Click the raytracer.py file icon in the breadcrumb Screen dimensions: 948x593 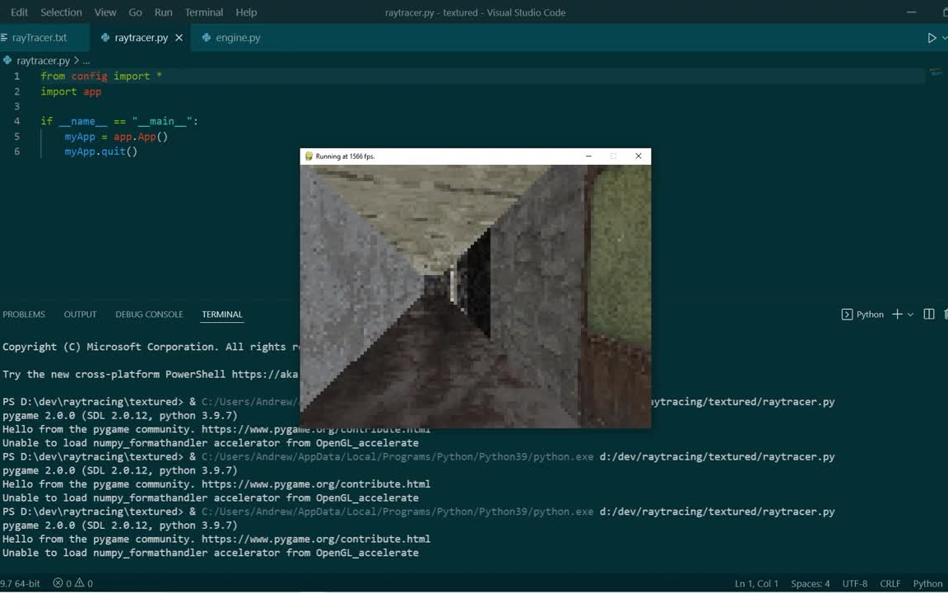(8, 60)
